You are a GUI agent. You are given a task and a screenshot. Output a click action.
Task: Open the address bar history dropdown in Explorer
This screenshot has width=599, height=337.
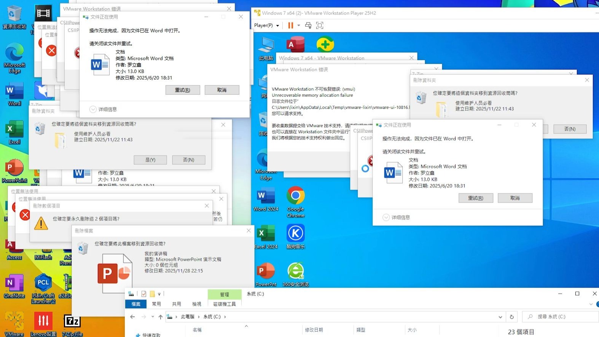tap(500, 317)
